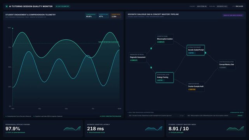Click the Target Retention Floor line label
Screen dimensions: 249x140
click(x=108, y=42)
